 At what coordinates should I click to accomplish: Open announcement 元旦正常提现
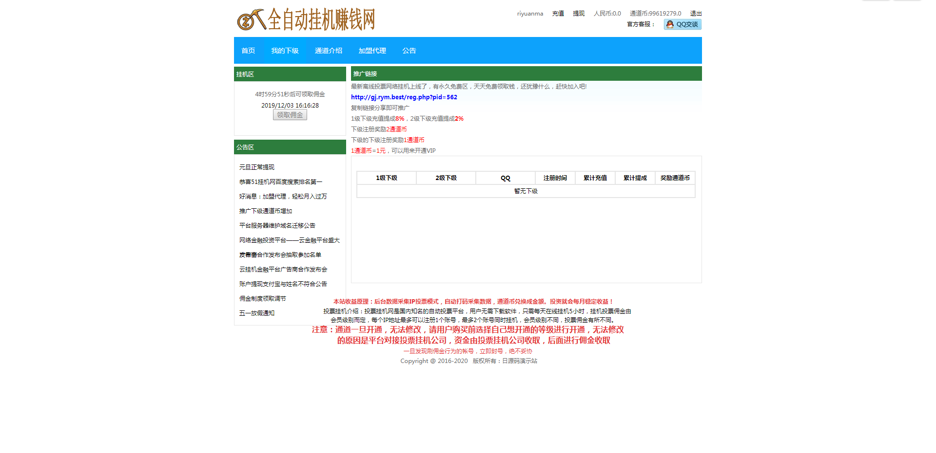pos(256,167)
